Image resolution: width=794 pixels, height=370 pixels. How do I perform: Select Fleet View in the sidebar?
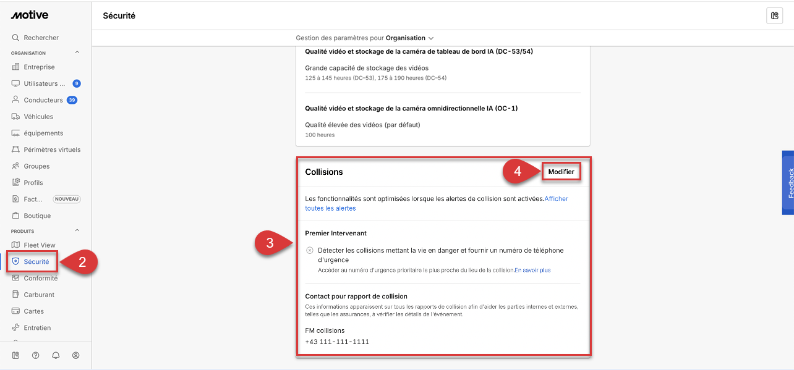(40, 245)
